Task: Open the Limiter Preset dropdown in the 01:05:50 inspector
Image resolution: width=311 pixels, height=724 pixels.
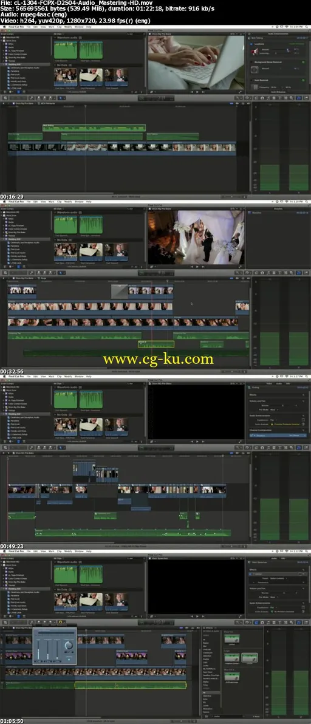Action: coord(279,579)
